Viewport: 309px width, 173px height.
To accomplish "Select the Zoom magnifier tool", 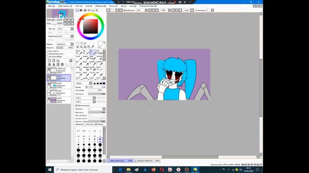I will (x=81, y=47).
